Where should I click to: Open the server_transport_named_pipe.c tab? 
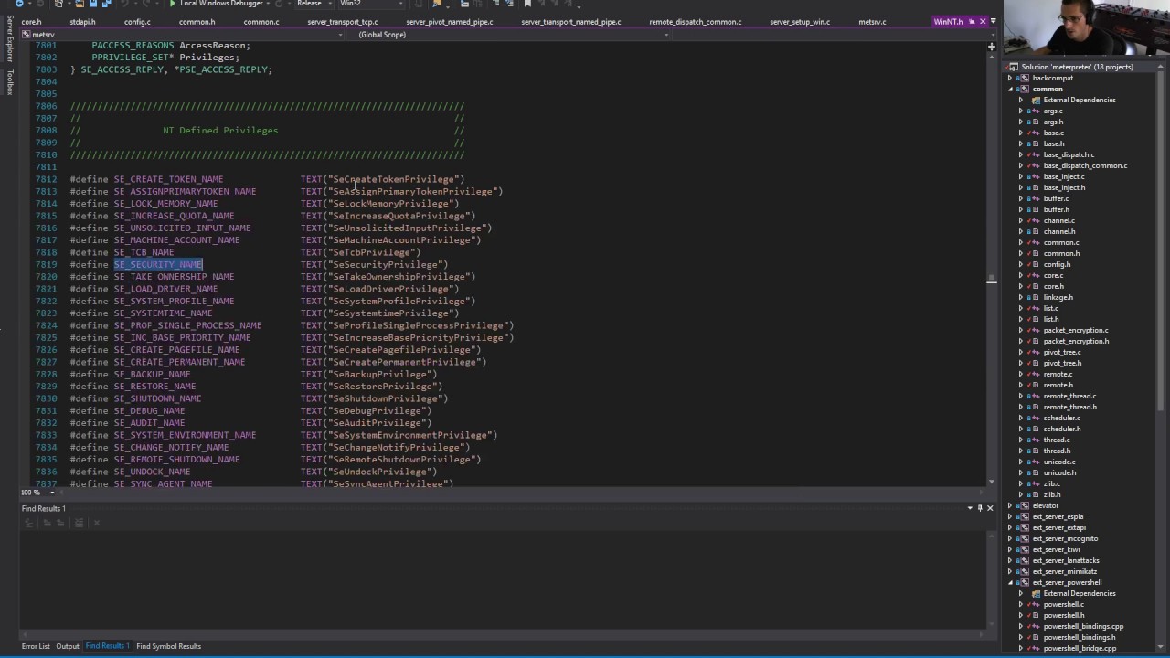click(571, 22)
